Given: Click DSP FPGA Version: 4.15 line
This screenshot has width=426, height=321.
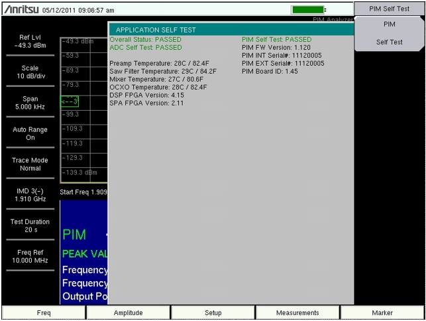Looking at the screenshot, I should (146, 96).
